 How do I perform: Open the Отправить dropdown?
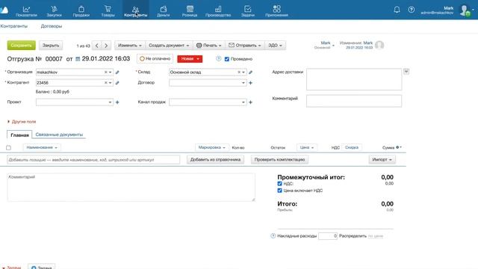[245, 46]
